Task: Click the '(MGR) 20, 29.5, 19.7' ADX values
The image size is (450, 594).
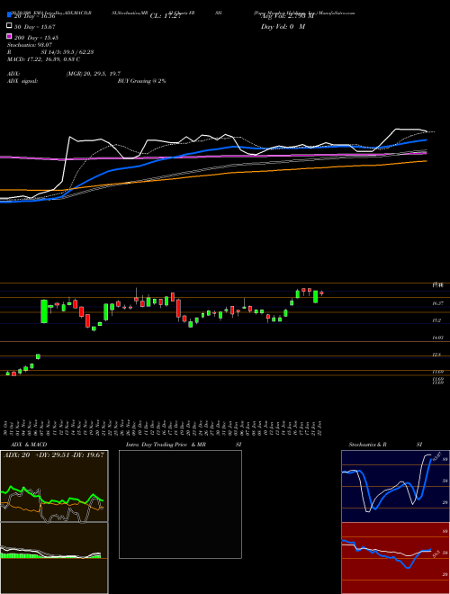Action: 94,74
